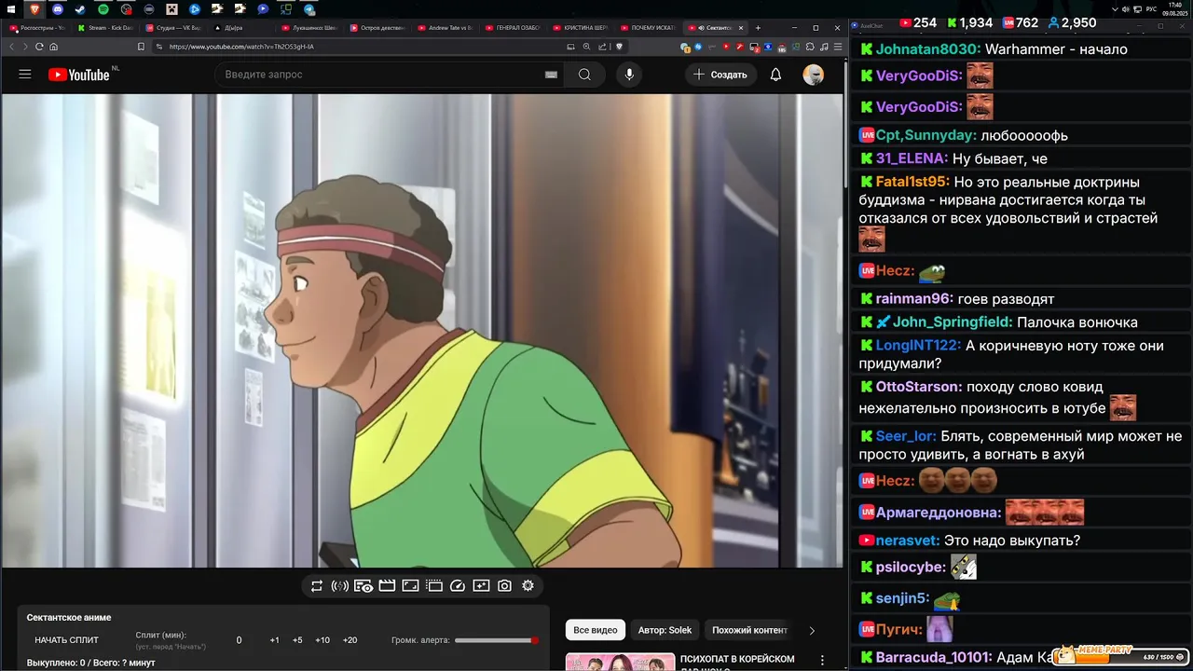Viewport: 1193px width, 671px height.
Task: Open Spotify from the taskbar
Action: [x=103, y=9]
